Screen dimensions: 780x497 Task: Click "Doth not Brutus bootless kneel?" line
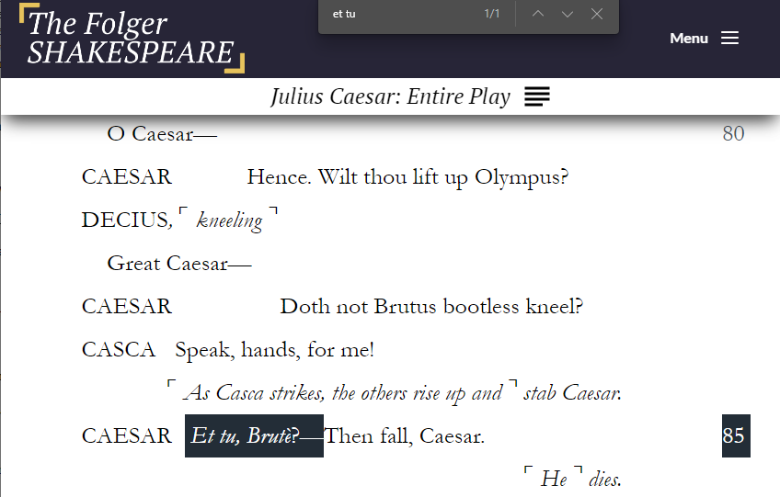[431, 306]
